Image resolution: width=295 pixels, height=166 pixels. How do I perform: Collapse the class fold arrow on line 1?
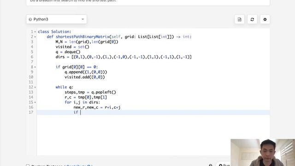[35, 32]
